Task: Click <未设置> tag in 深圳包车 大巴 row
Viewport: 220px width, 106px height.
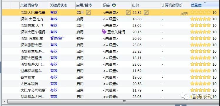Action: 111,25
